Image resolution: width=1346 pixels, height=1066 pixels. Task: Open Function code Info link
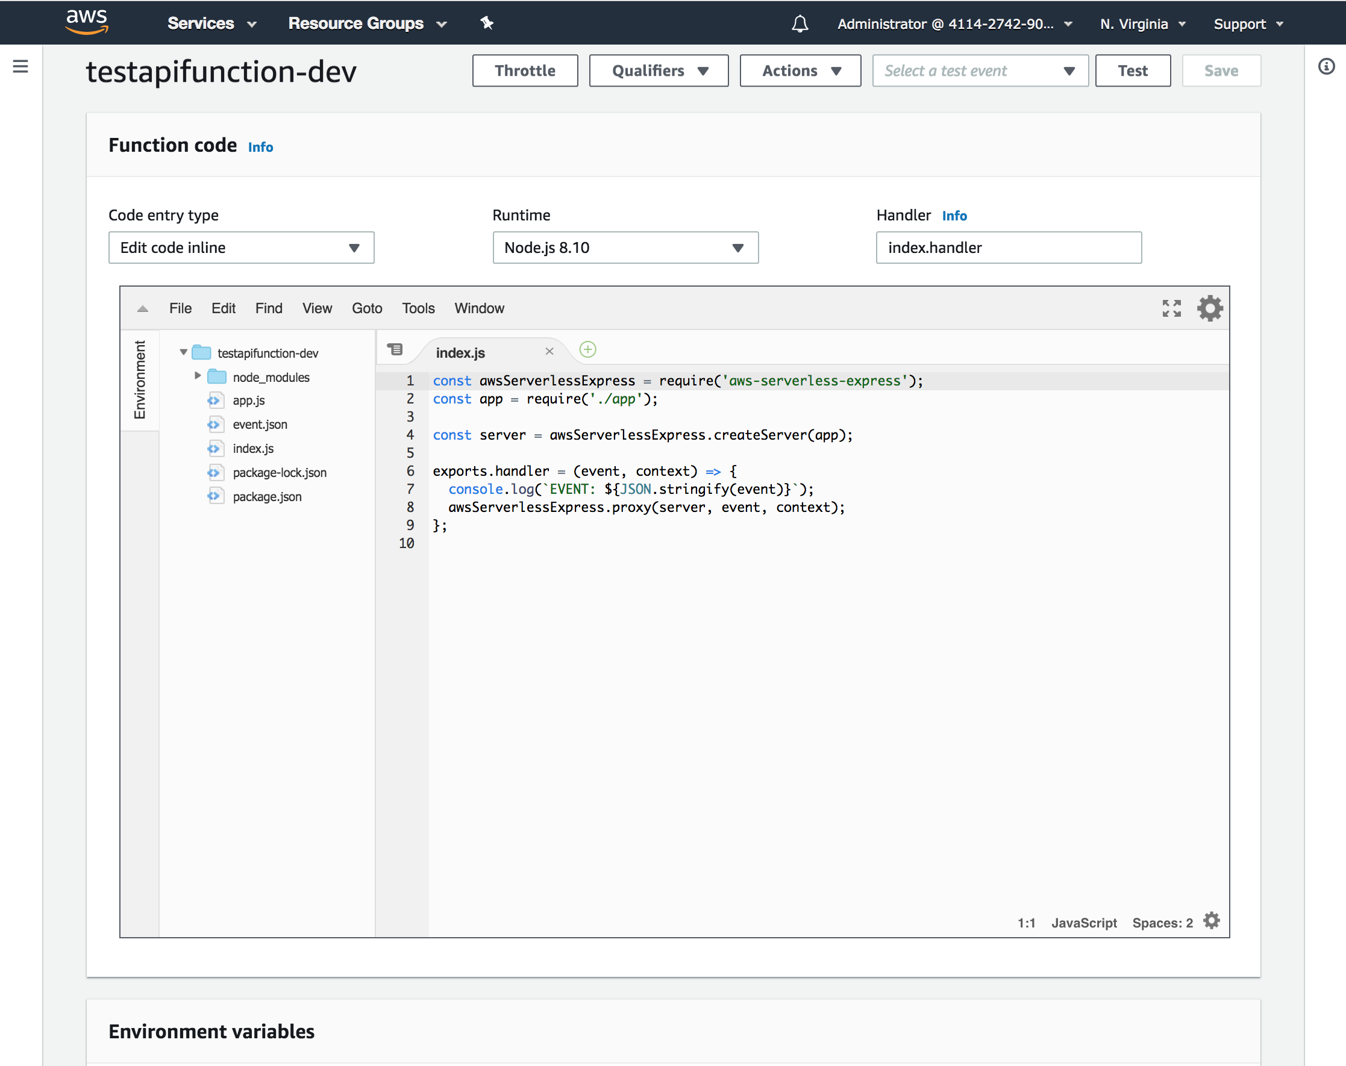[260, 148]
